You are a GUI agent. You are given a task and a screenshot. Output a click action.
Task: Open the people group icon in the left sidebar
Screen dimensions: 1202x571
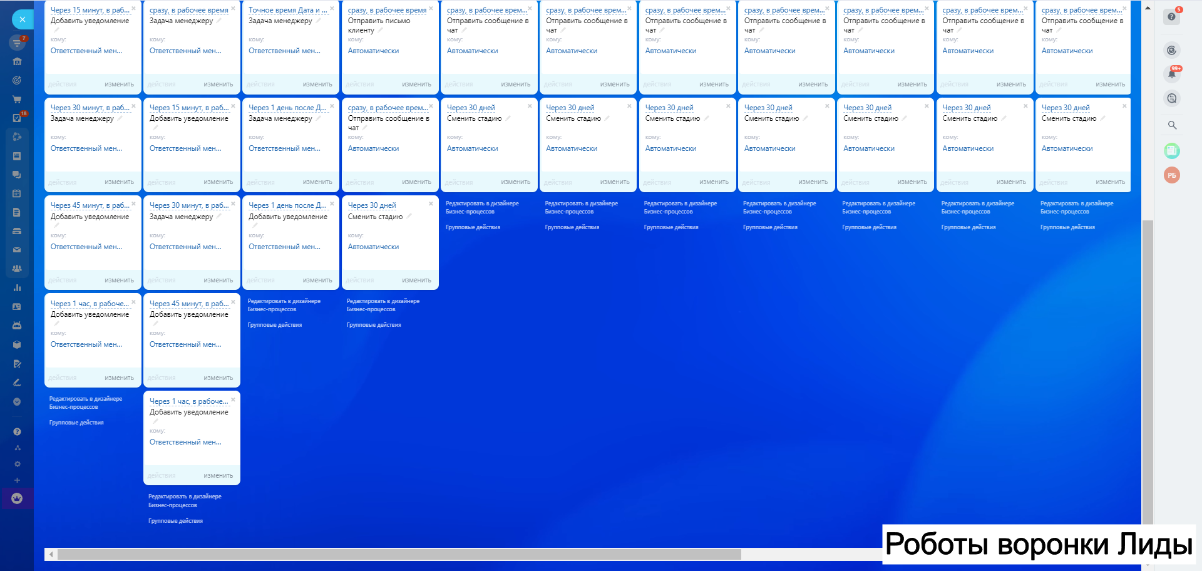17,269
